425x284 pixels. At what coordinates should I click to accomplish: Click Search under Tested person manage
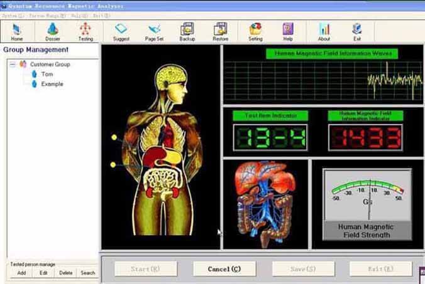[87, 273]
